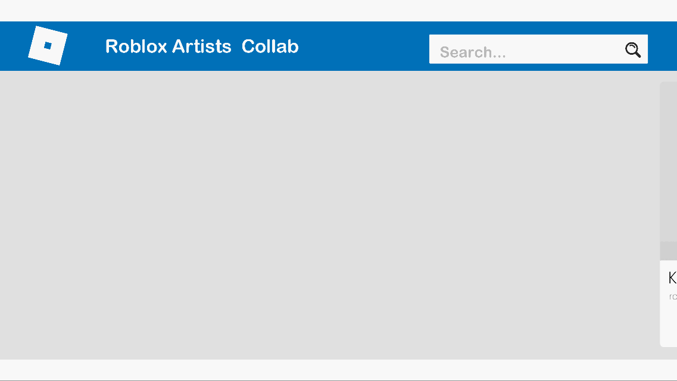Select the magnifying glass search icon
Viewport: 677px width, 381px height.
click(632, 50)
